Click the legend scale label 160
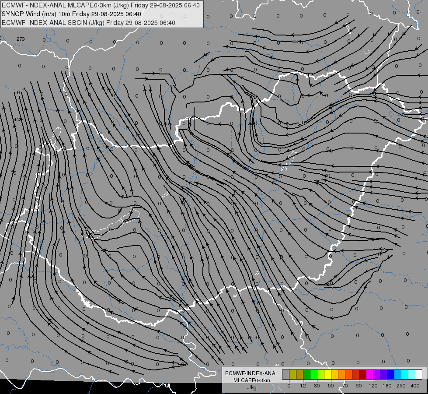The height and width of the screenshot is (394, 428). pyautogui.click(x=387, y=386)
